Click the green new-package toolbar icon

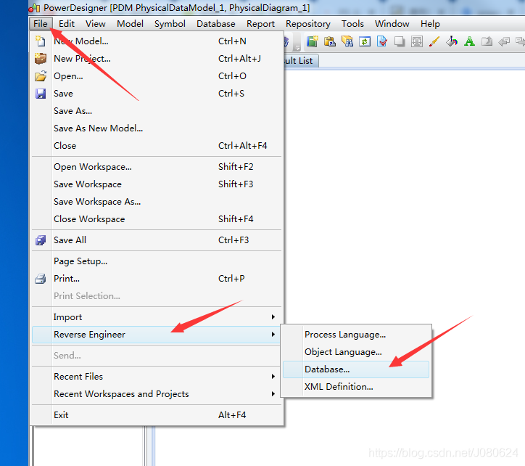click(x=312, y=41)
